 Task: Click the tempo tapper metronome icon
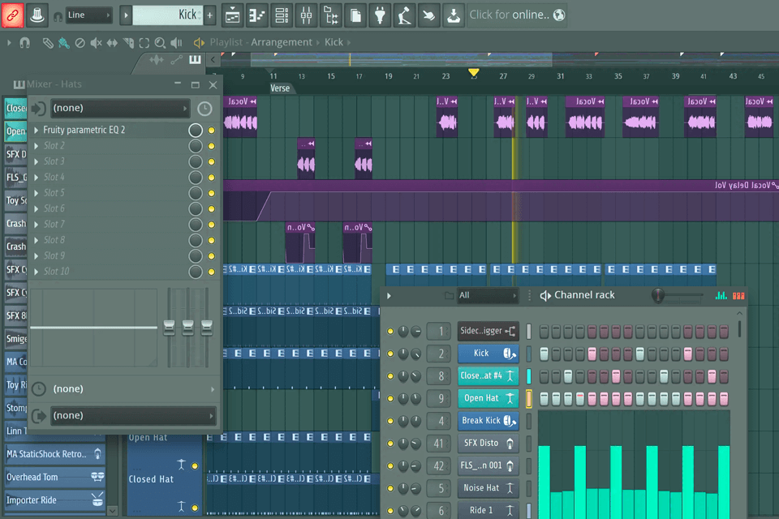(404, 15)
